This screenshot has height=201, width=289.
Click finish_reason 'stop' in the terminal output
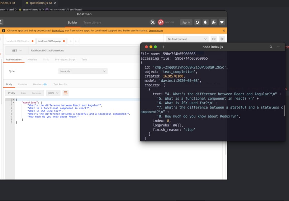pos(174,130)
